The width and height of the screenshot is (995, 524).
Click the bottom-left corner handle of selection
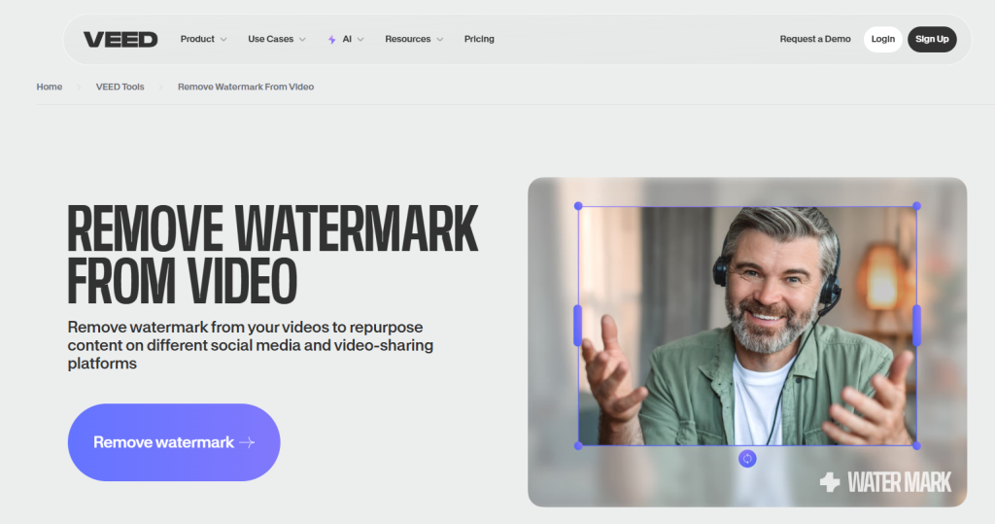578,446
